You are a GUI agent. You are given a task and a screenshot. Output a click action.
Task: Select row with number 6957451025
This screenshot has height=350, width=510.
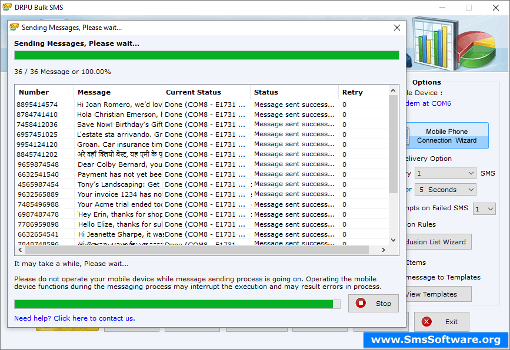tap(202, 134)
